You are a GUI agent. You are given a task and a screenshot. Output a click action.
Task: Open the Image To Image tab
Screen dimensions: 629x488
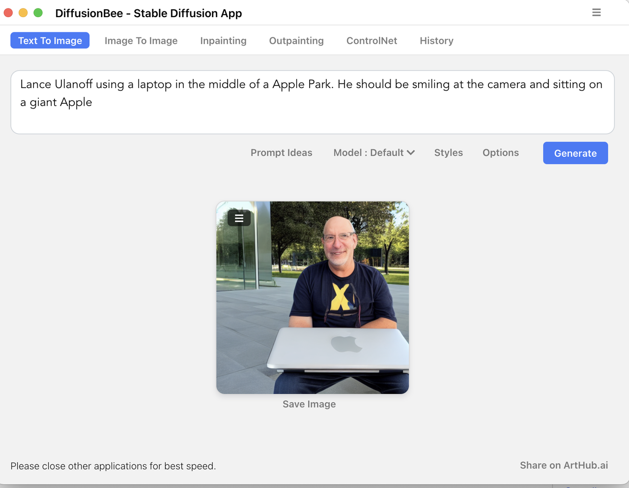pos(141,41)
